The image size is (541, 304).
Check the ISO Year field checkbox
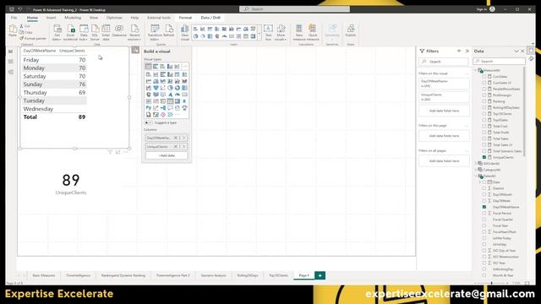pyautogui.click(x=484, y=263)
